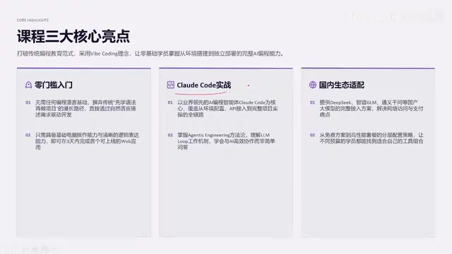Click the code icon beside Claude Code实战
452x254 pixels.
[170, 85]
